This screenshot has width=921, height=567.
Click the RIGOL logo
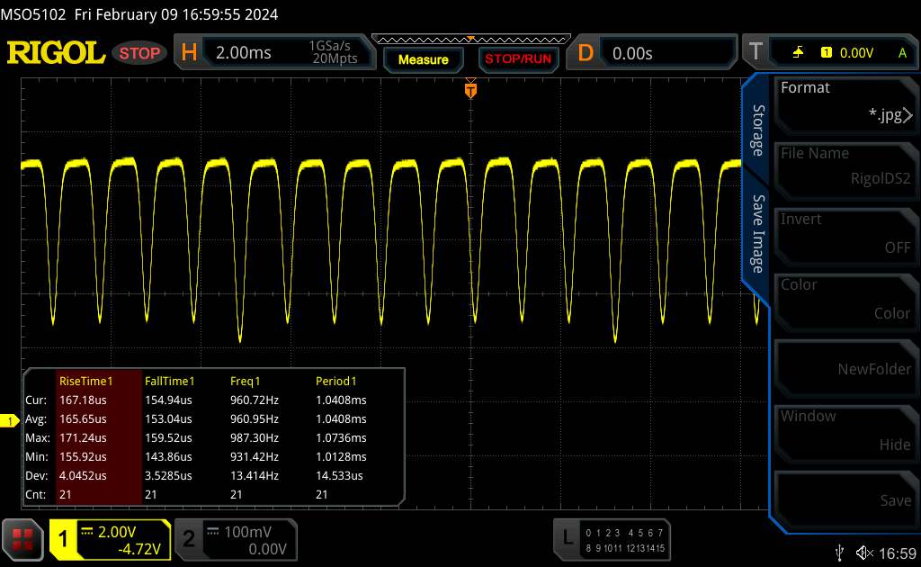click(x=56, y=53)
